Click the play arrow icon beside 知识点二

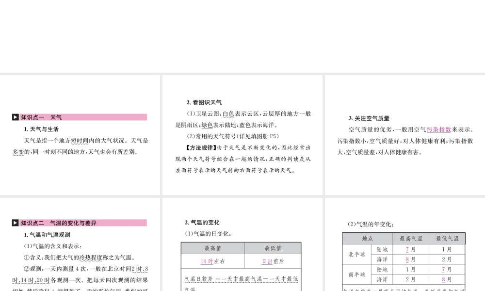[16, 223]
